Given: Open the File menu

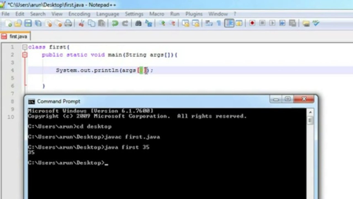Looking at the screenshot, I should click(x=6, y=14).
